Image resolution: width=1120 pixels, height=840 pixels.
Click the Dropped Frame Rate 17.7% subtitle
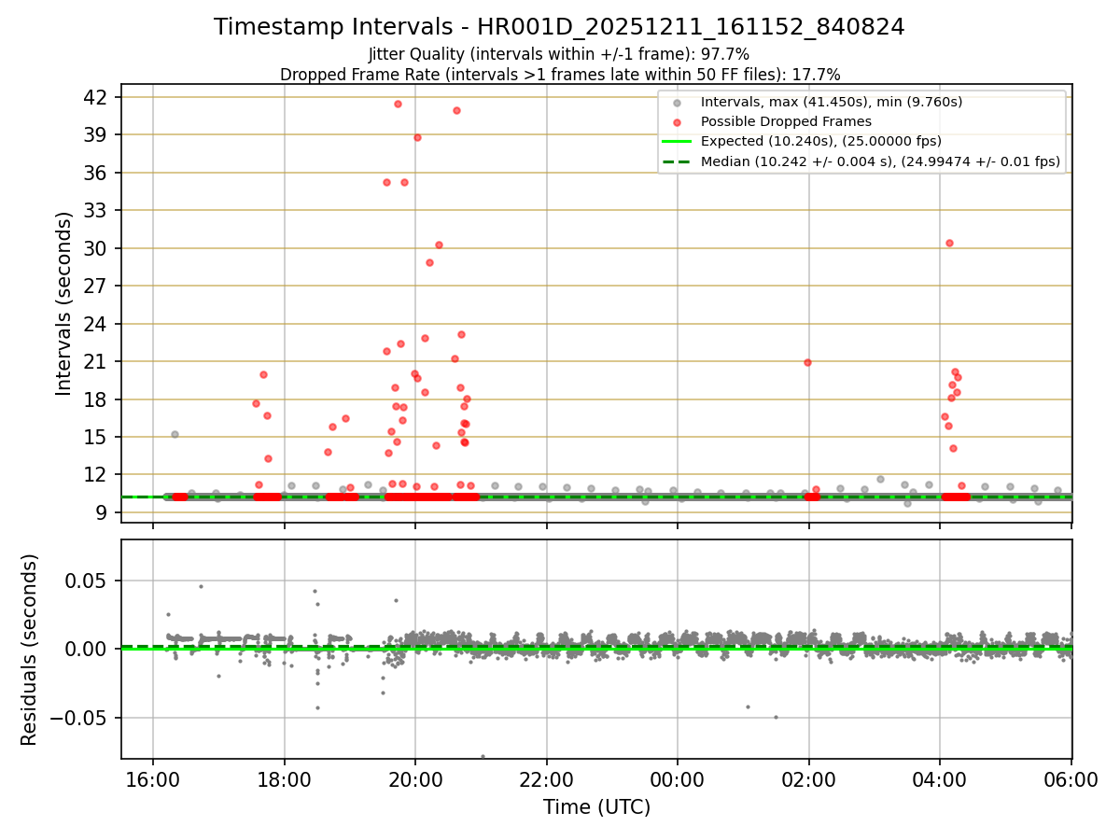click(560, 75)
